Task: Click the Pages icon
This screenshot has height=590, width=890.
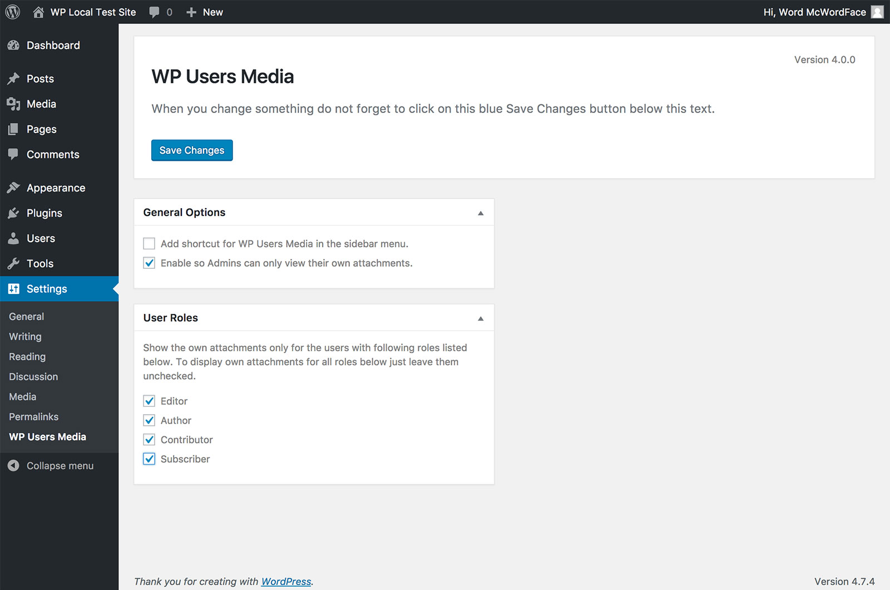Action: pyautogui.click(x=13, y=129)
